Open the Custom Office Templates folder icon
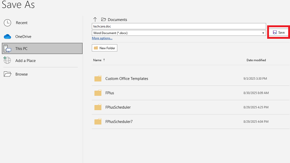 [x=98, y=79]
